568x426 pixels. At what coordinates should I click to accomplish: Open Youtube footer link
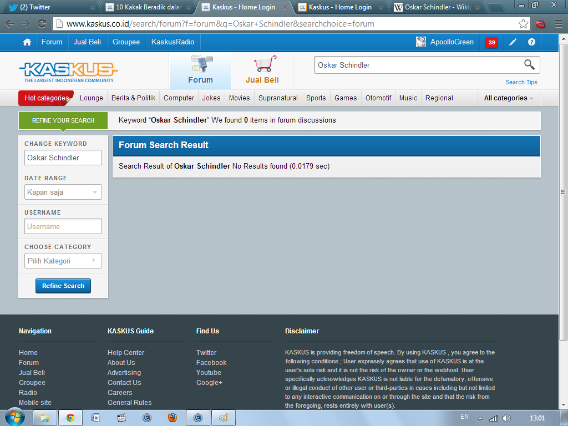pos(209,372)
